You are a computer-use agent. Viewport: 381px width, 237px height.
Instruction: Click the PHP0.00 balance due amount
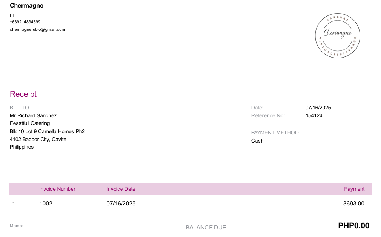point(353,226)
